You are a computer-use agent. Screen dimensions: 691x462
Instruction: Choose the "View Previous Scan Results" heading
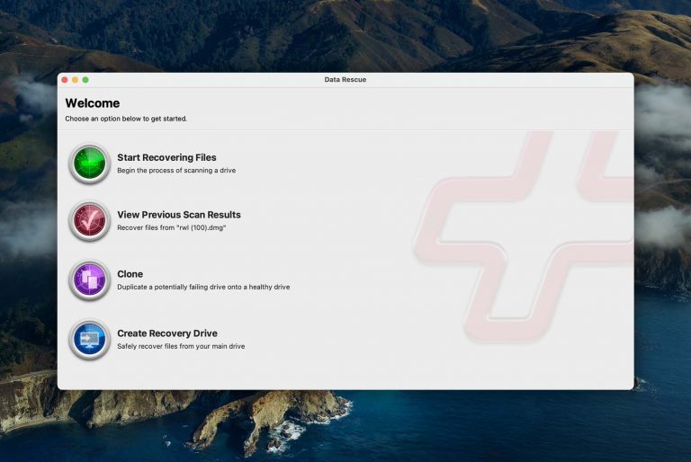tap(179, 215)
